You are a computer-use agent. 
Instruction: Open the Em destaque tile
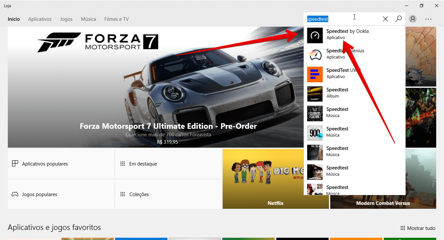click(168, 164)
